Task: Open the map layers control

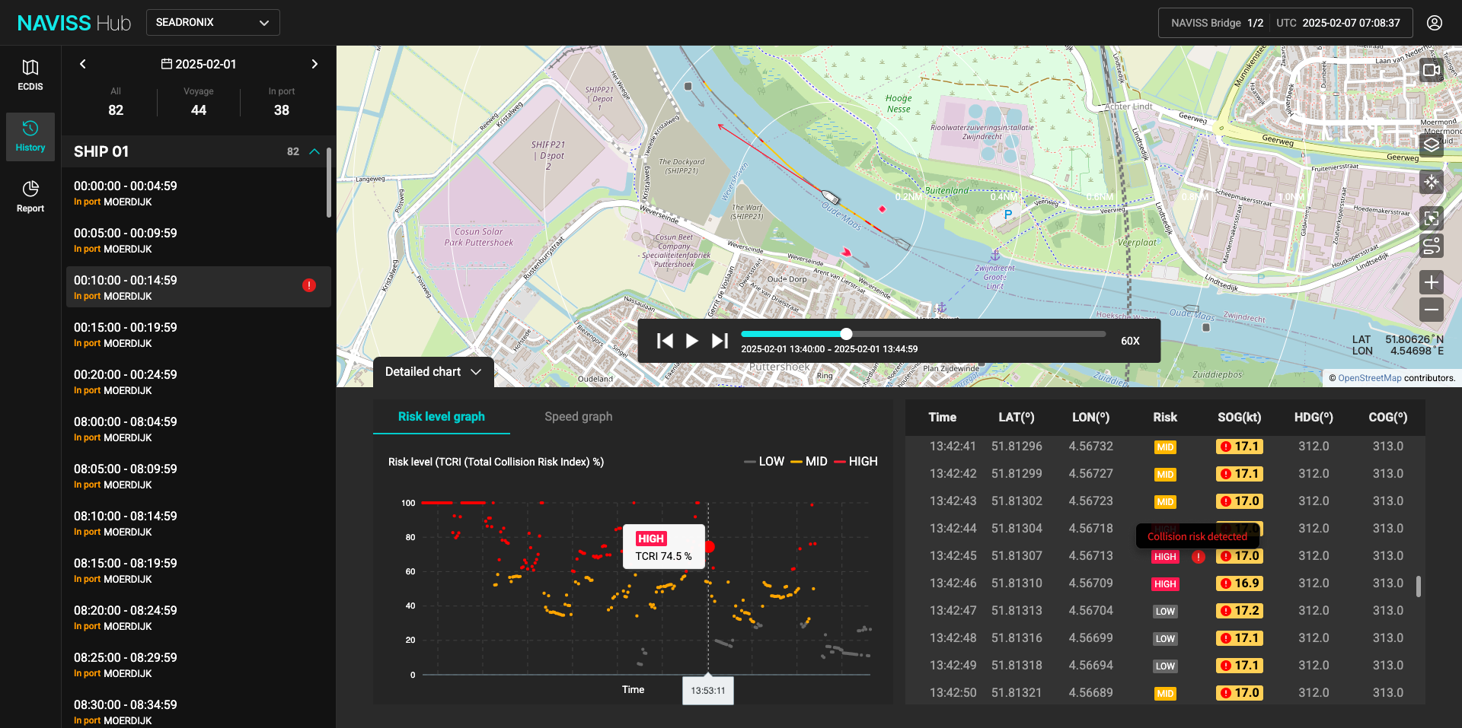Action: pos(1431,145)
